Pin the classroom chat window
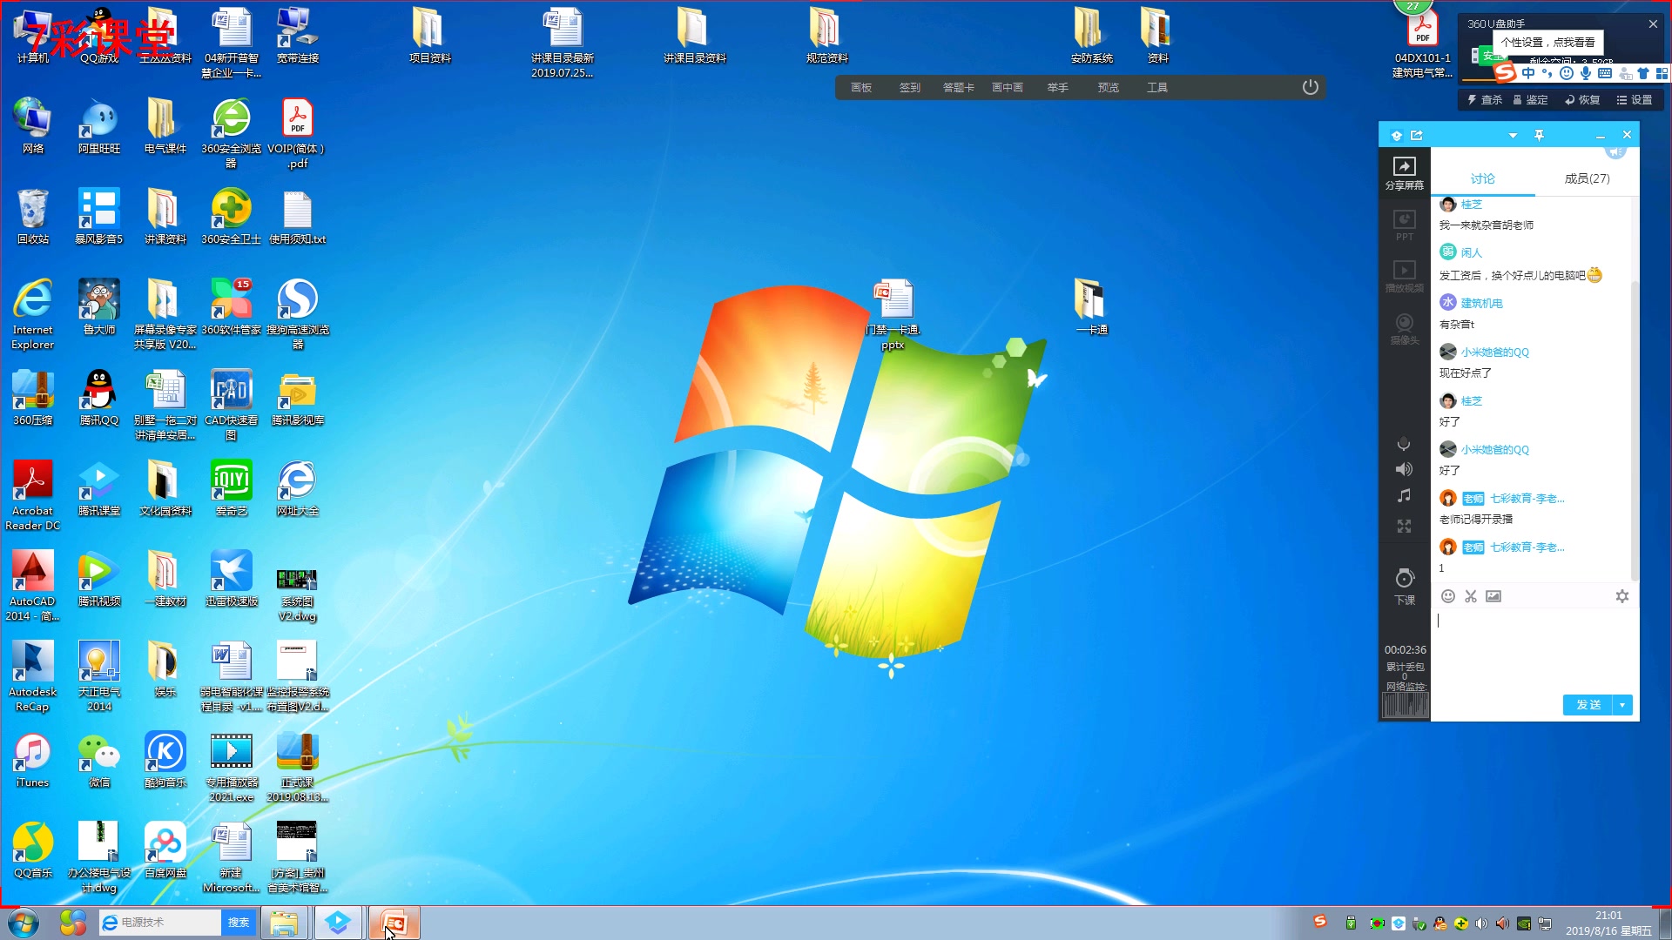1672x940 pixels. click(x=1539, y=135)
